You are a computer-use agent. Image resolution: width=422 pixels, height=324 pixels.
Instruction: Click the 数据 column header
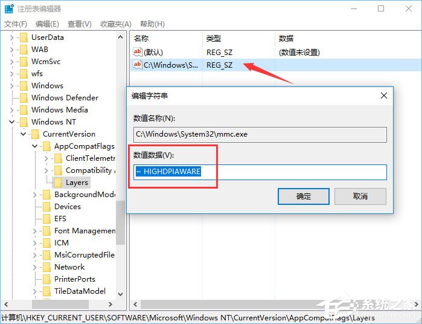point(286,38)
